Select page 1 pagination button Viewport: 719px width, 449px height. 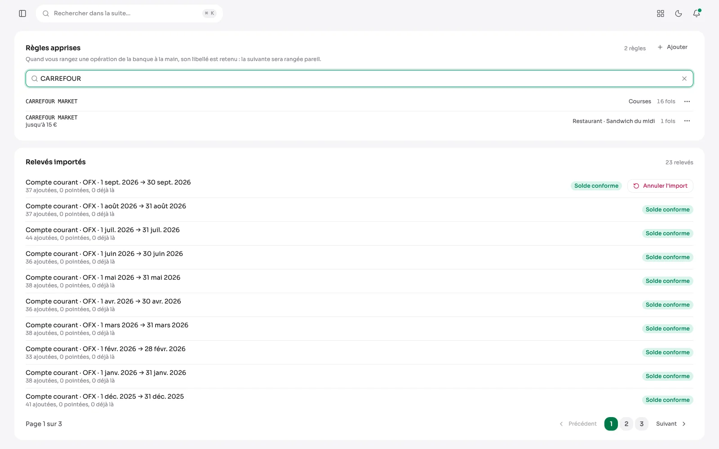point(611,424)
